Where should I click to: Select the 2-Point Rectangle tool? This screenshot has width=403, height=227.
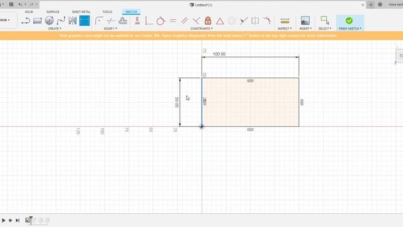tap(37, 21)
